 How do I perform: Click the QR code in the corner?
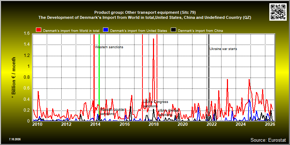(x=278, y=12)
